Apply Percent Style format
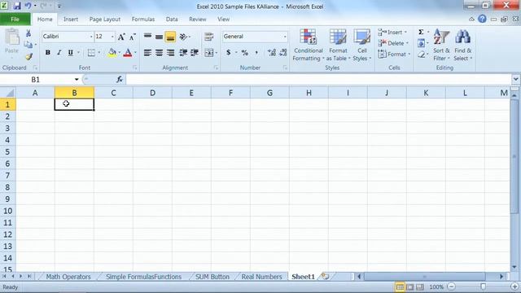This screenshot has height=293, width=521. [245, 52]
